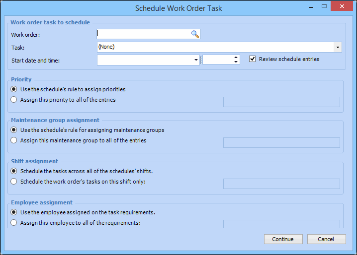Click the start time input field

[x=217, y=60]
